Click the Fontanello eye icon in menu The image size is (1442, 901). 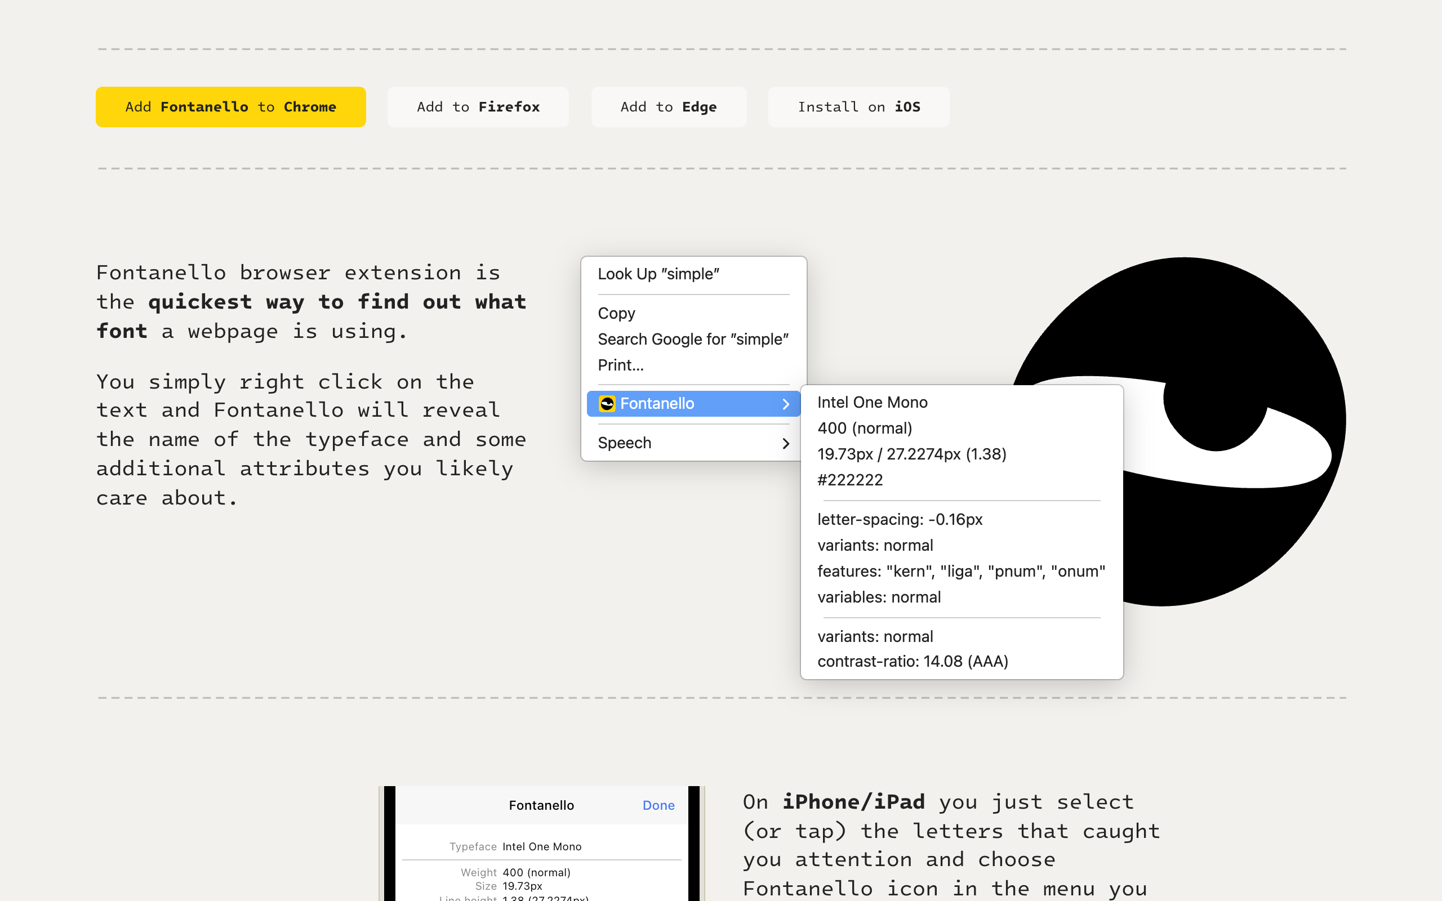click(x=607, y=403)
